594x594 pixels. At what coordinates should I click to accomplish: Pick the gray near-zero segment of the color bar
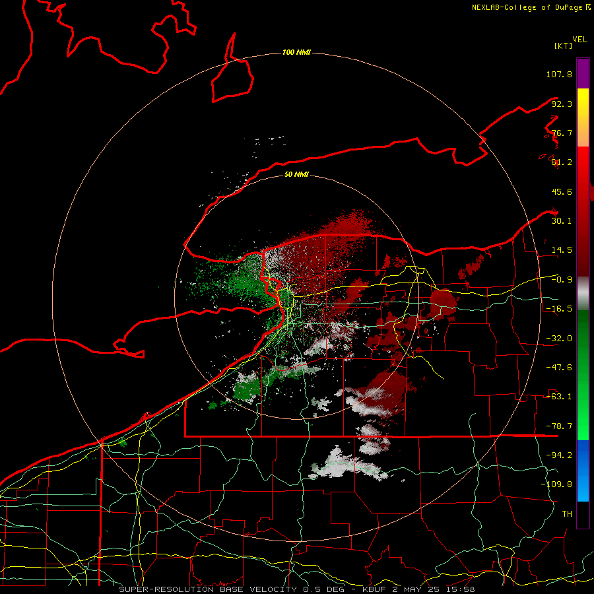pyautogui.click(x=583, y=294)
